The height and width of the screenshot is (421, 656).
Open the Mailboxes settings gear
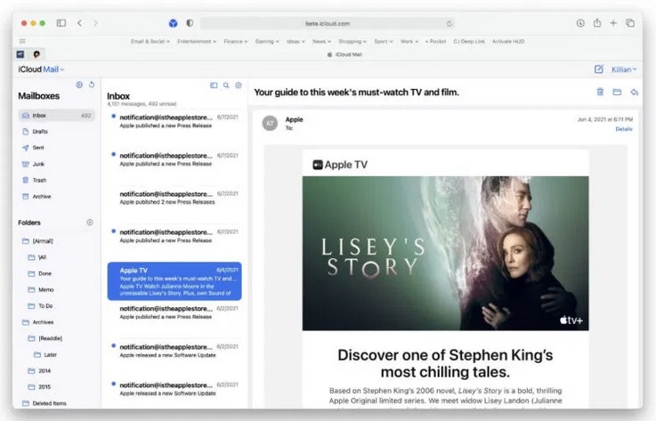[x=79, y=85]
